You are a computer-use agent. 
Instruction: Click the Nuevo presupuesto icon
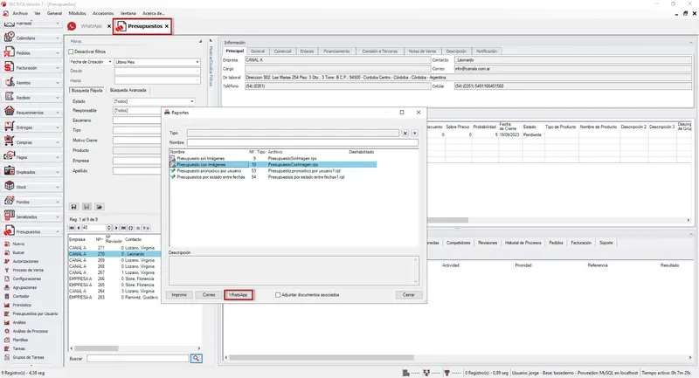point(7,244)
